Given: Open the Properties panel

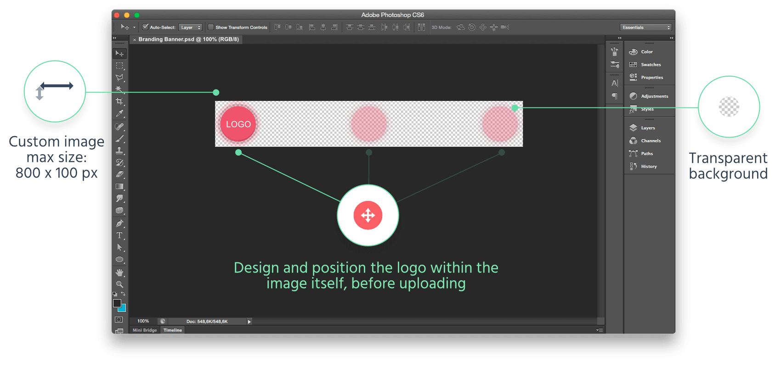Looking at the screenshot, I should pos(652,78).
